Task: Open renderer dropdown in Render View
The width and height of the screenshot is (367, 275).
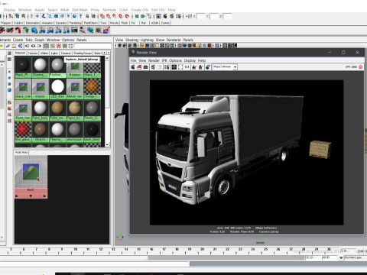Action: [235, 67]
